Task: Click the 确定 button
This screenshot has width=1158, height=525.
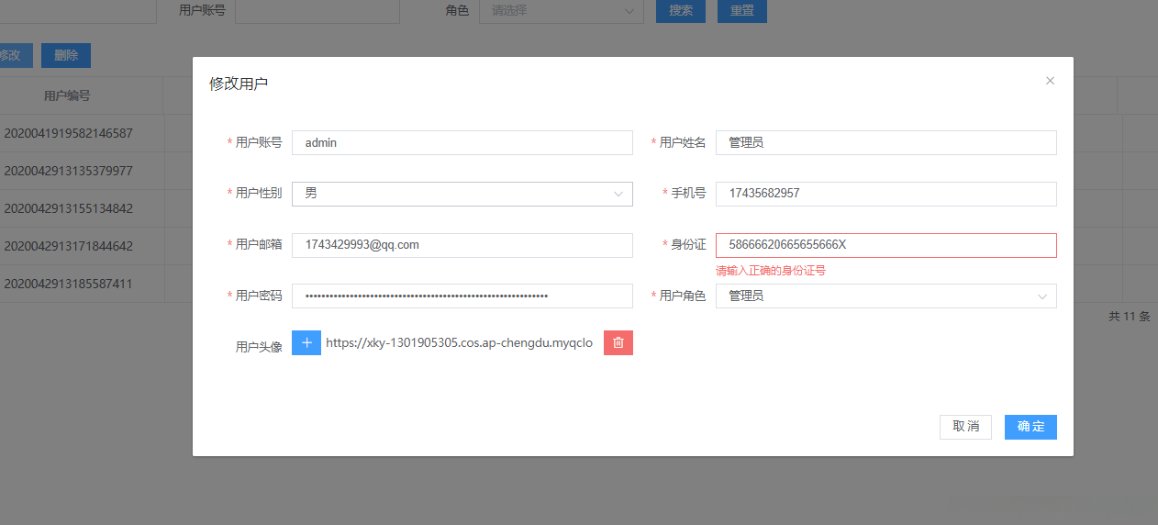Action: pos(1030,427)
